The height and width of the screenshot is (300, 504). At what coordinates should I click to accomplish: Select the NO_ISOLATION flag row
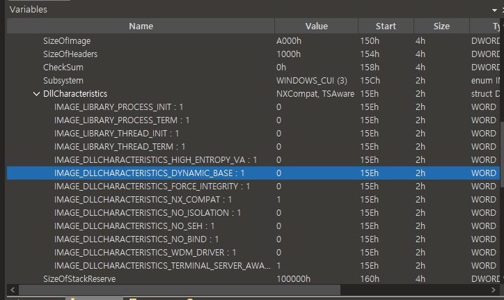[x=253, y=213]
